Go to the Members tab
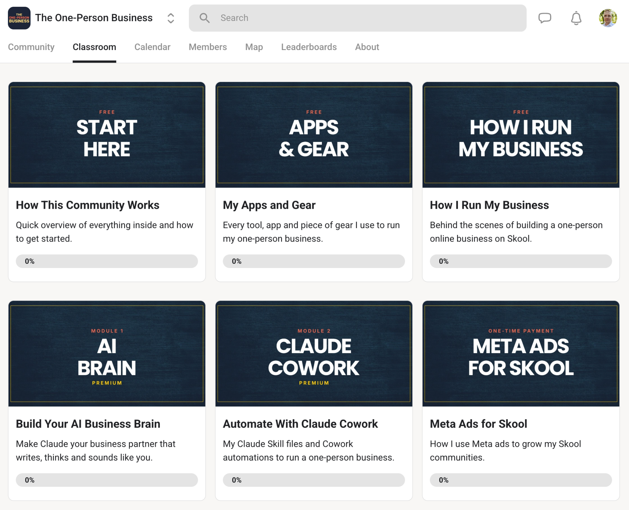This screenshot has height=510, width=629. (x=208, y=47)
